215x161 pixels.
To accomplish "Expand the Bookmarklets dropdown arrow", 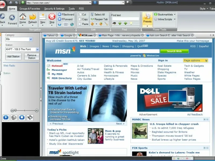I will click(175, 14).
